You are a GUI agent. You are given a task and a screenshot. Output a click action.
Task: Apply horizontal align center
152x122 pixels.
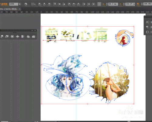(44, 4)
